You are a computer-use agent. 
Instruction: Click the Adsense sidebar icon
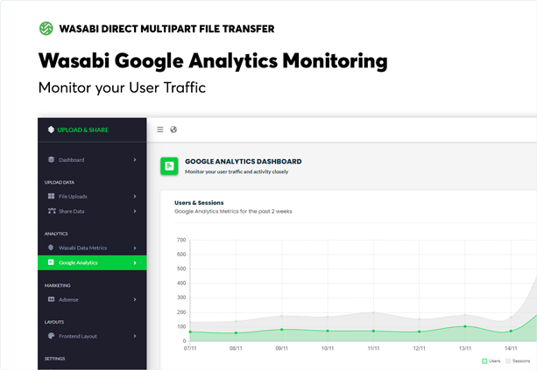[x=51, y=299]
